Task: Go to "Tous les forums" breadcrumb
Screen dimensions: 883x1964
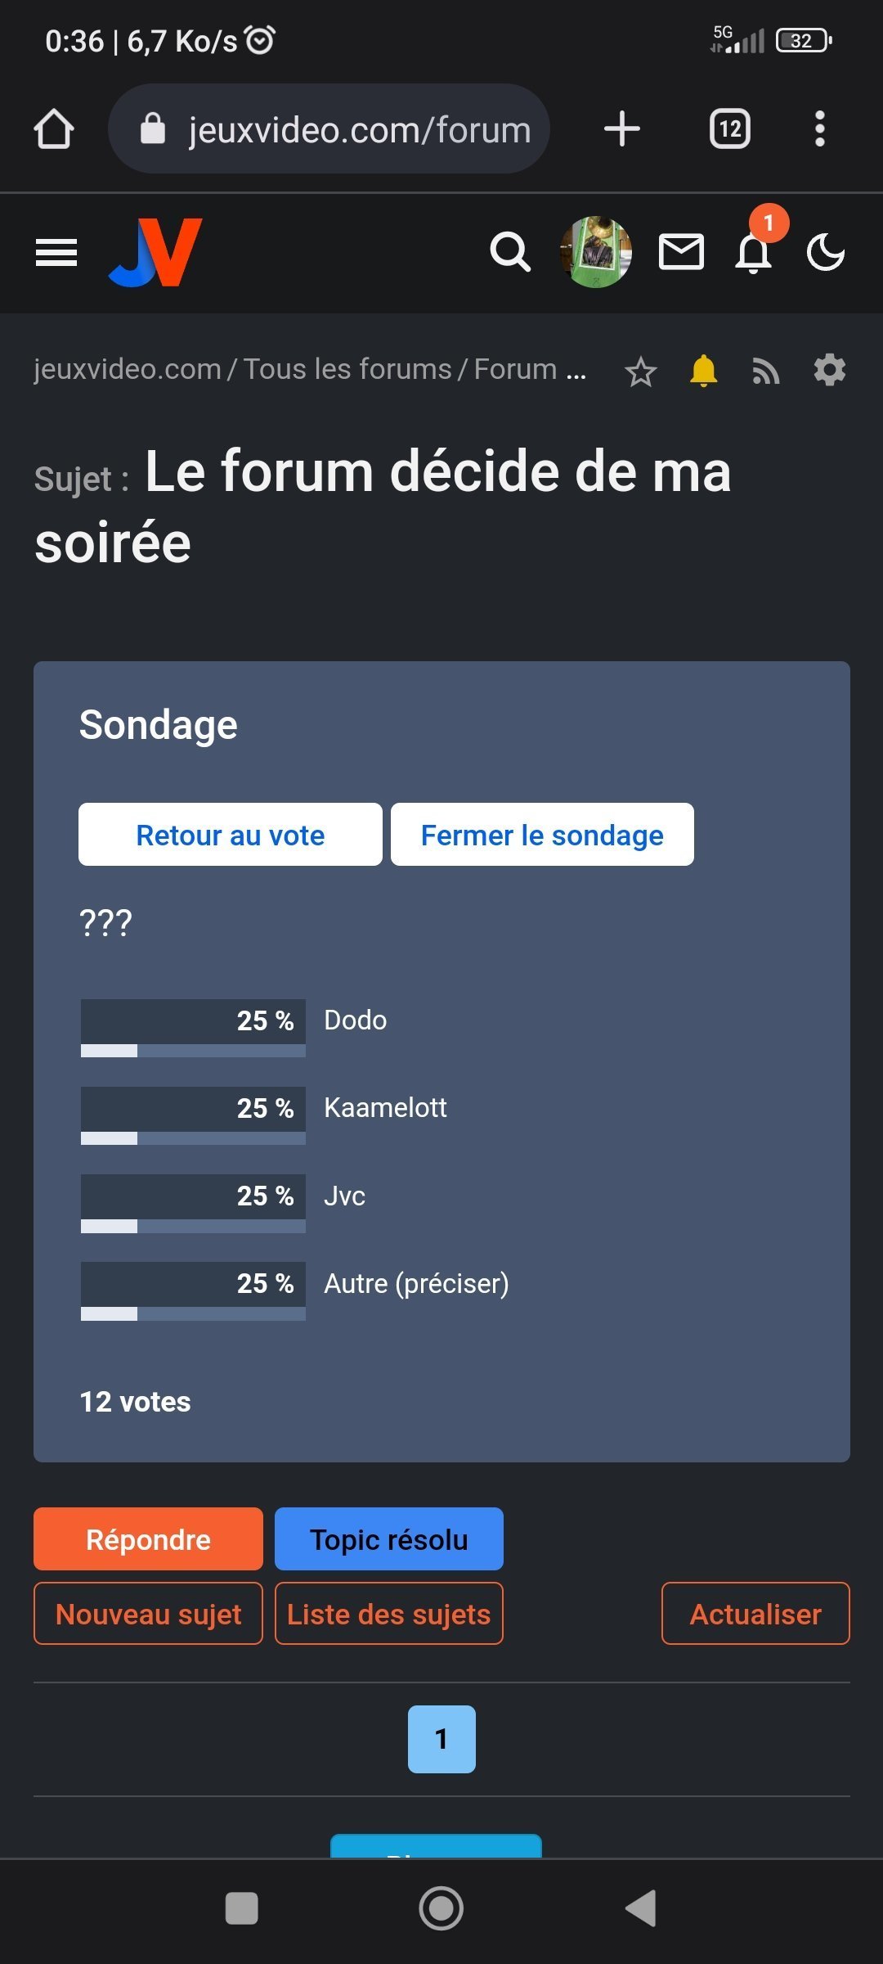Action: [347, 369]
